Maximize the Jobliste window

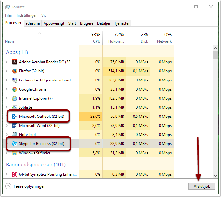point(196,7)
